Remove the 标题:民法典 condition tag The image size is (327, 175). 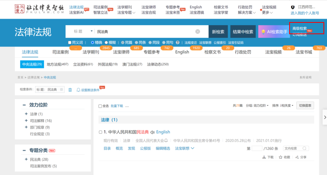coord(61,90)
